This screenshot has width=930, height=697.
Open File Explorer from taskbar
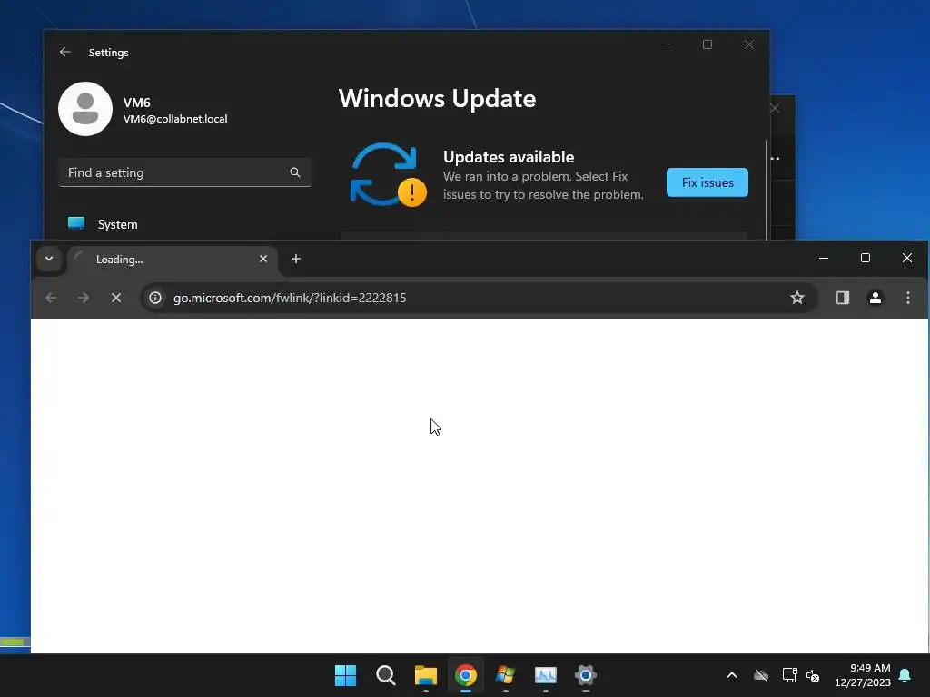point(425,675)
